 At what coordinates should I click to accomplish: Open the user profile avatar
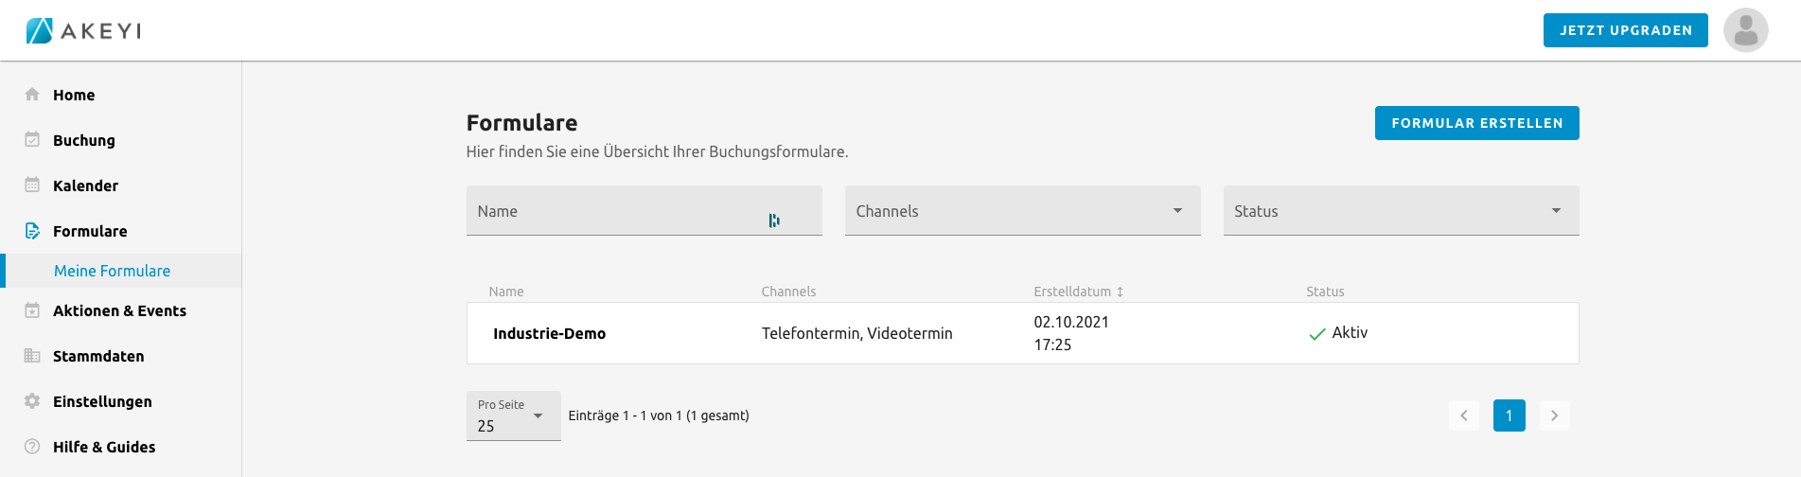(1745, 30)
